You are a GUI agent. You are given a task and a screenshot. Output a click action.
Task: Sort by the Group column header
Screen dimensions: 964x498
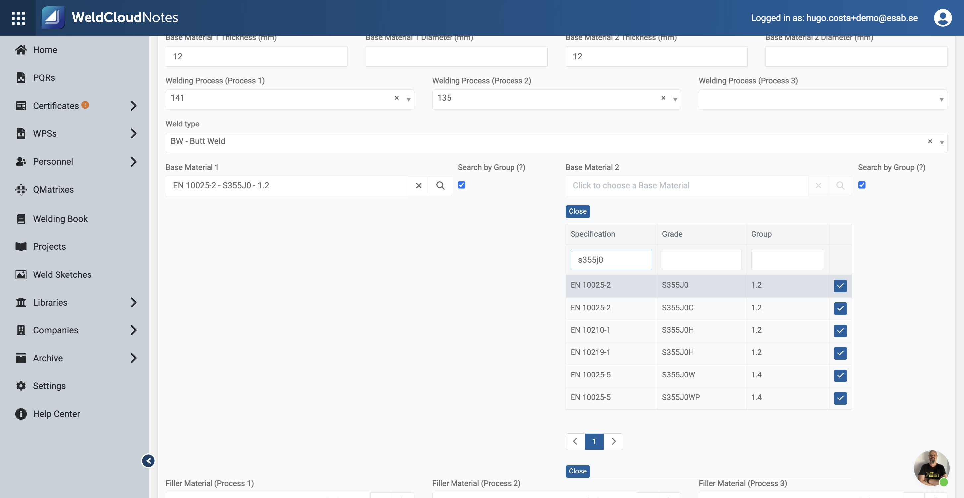[x=761, y=234]
